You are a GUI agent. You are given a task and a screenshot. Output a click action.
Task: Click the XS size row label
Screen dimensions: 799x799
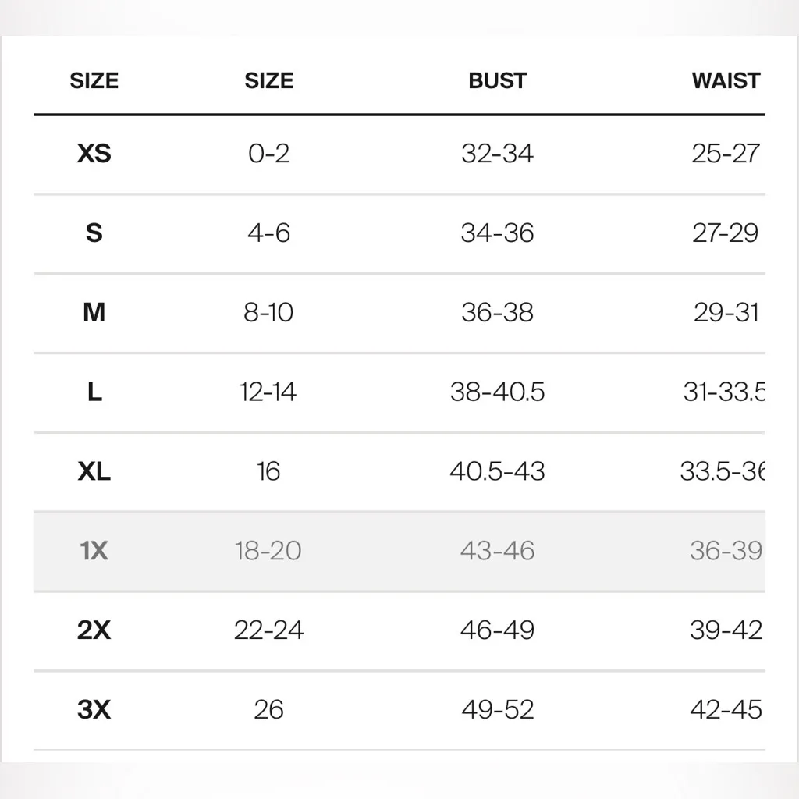[x=94, y=154]
